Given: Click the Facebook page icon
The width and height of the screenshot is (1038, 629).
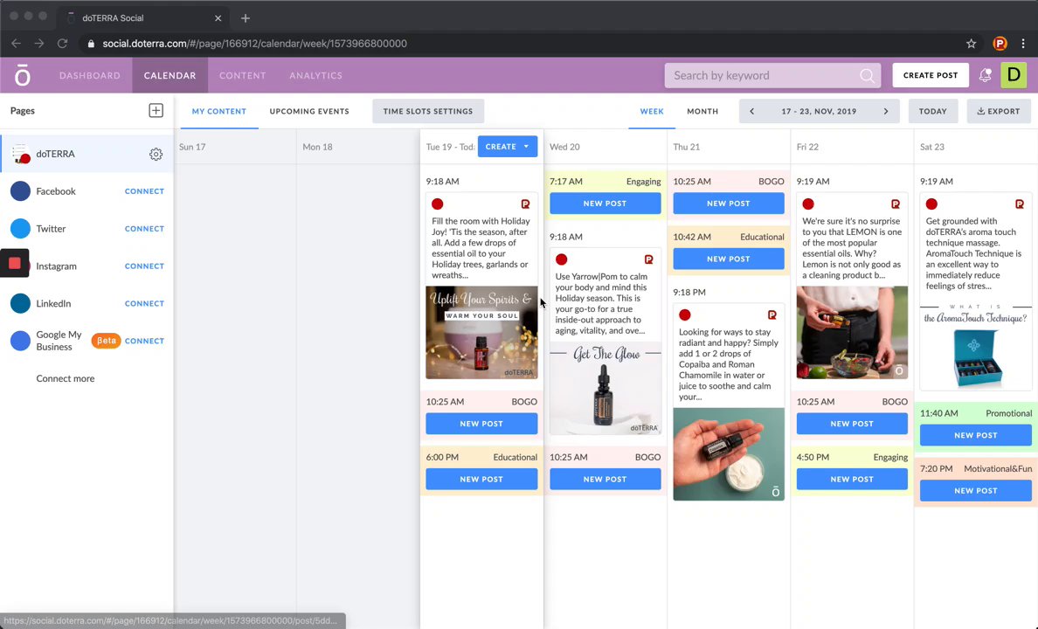Looking at the screenshot, I should point(20,191).
